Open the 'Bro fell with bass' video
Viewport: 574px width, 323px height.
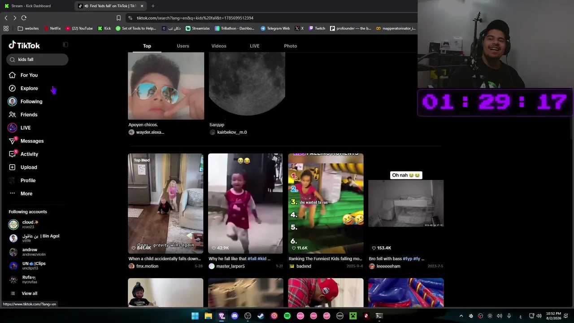coord(406,204)
